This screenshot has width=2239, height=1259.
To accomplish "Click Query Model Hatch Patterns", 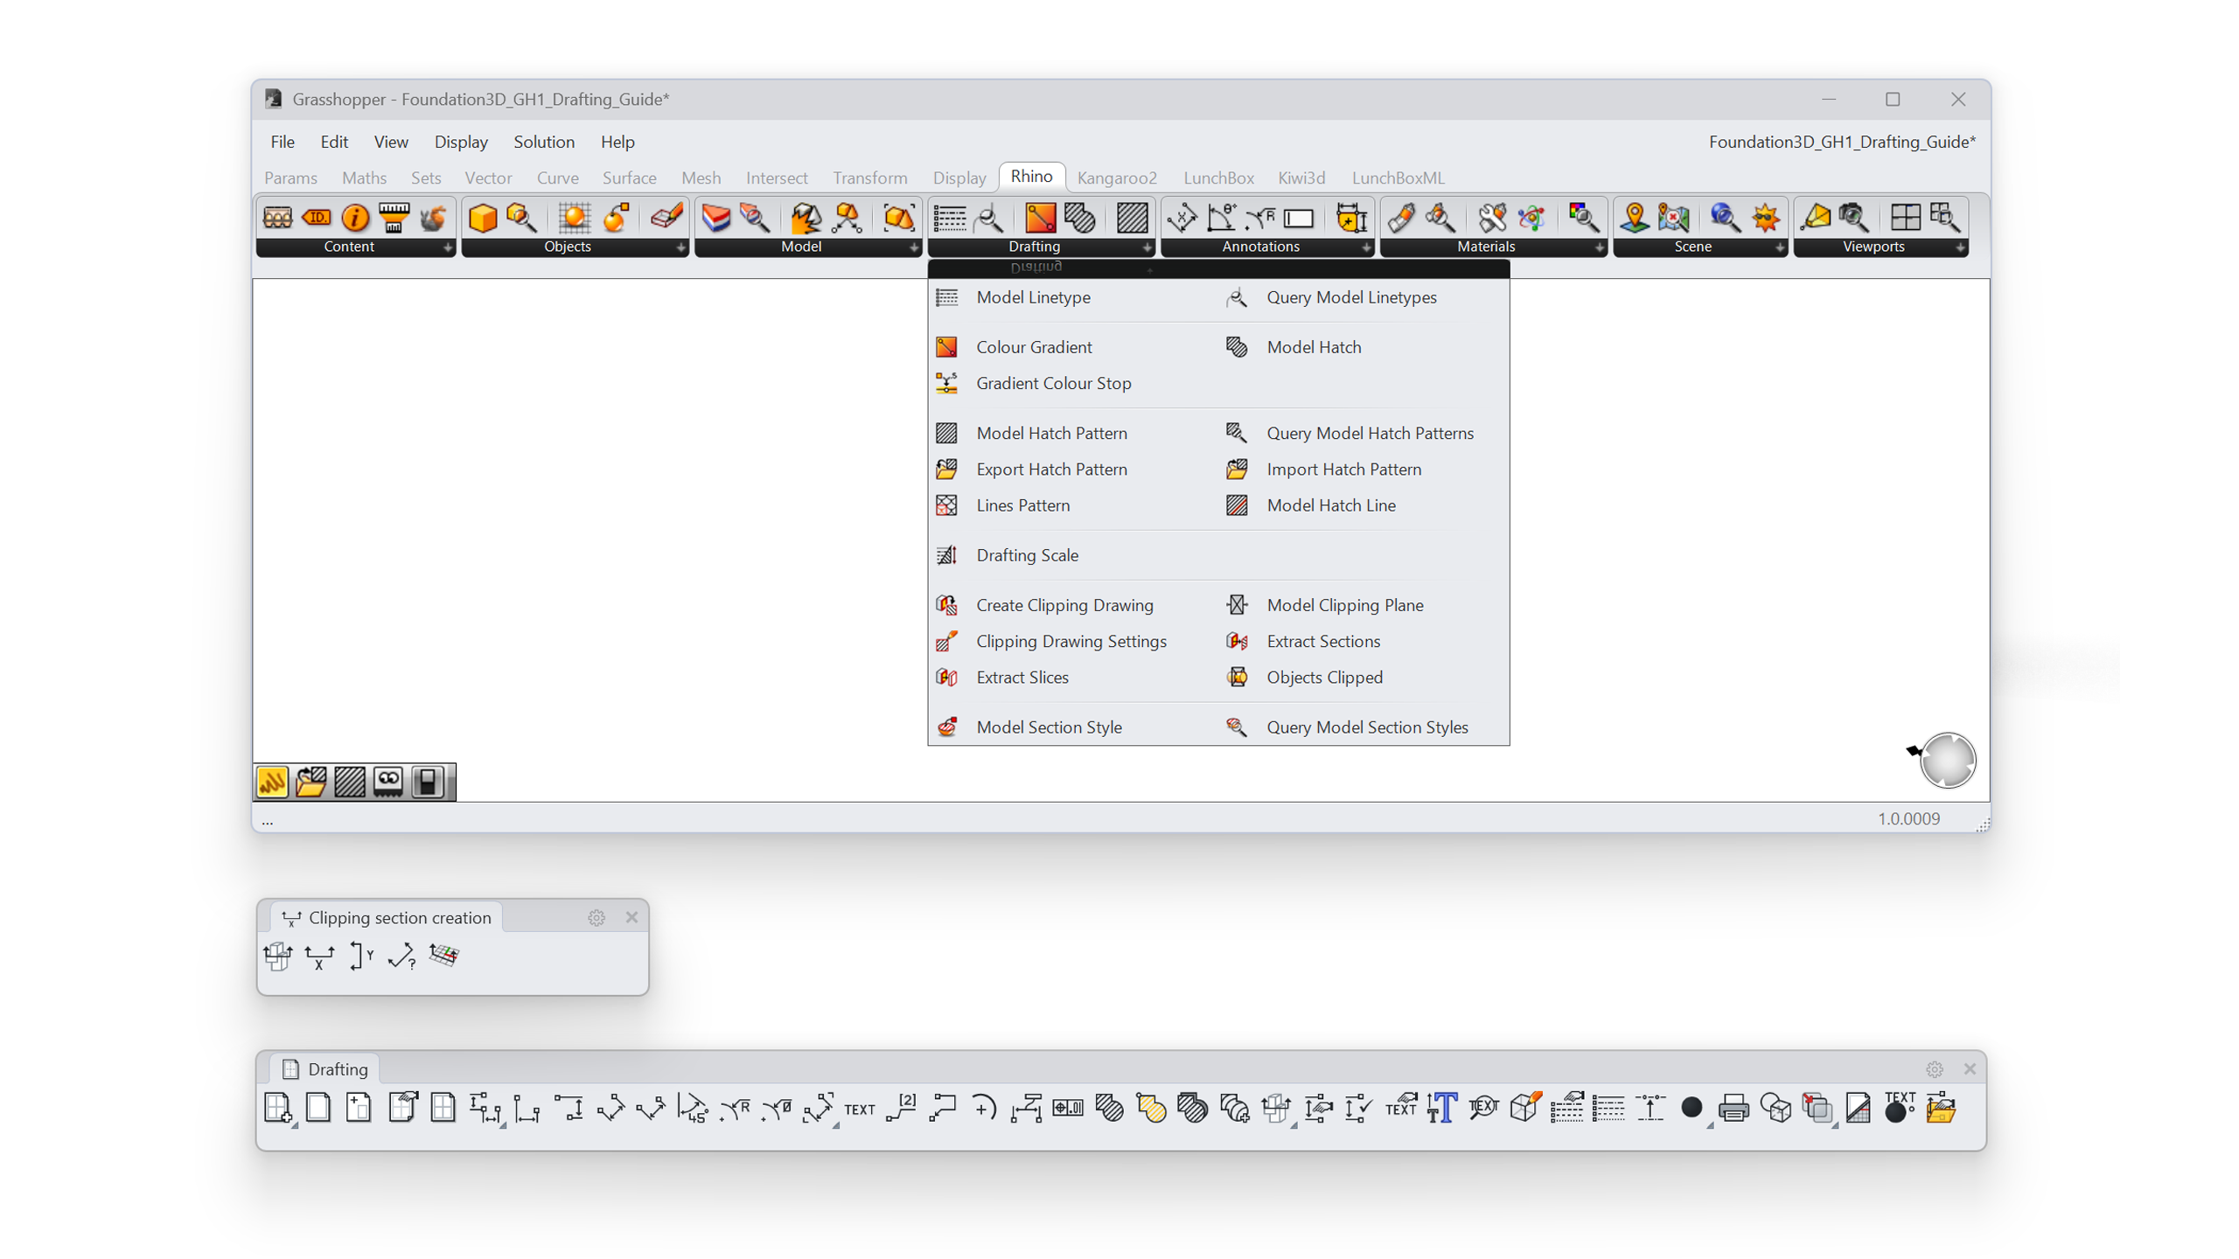I will coord(1349,433).
